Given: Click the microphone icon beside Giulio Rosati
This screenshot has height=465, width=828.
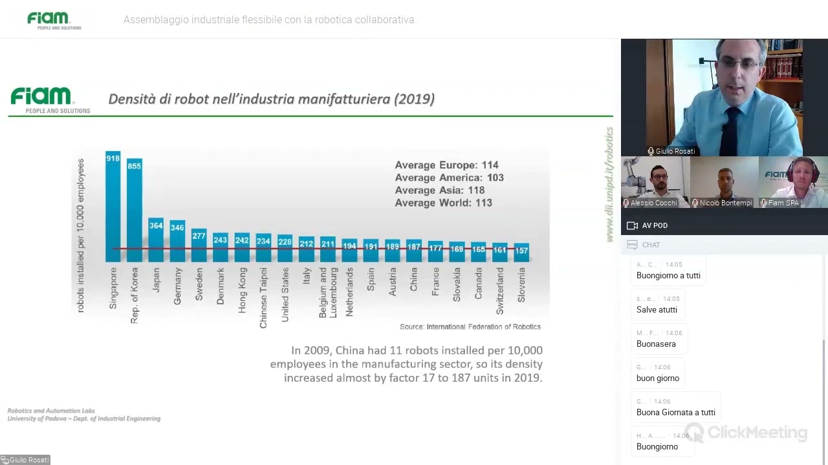Looking at the screenshot, I should [x=651, y=151].
